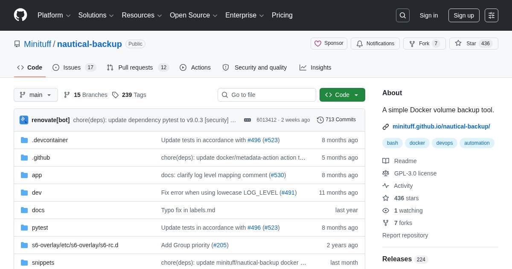Select the automation topic tag
The image size is (512, 269).
pos(477,143)
